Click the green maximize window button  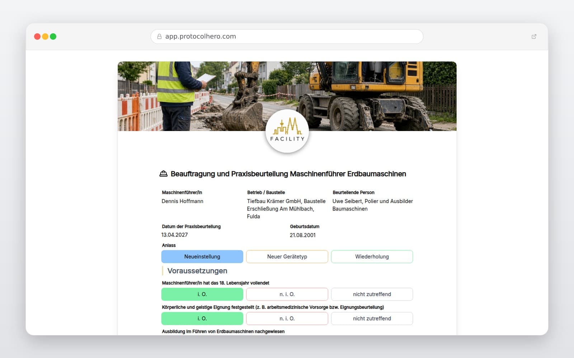pyautogui.click(x=53, y=37)
